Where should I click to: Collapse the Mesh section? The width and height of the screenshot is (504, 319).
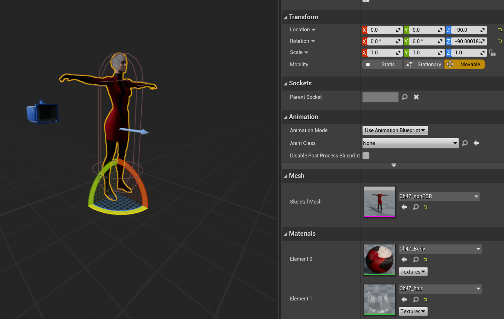pos(285,176)
